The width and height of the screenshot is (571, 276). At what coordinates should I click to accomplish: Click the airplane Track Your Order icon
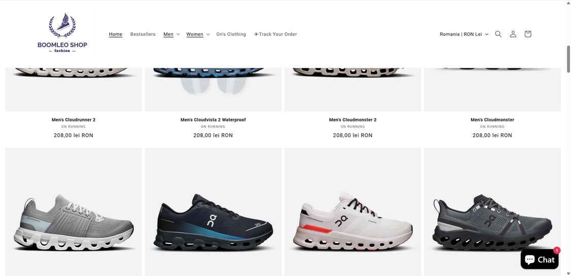click(x=257, y=34)
